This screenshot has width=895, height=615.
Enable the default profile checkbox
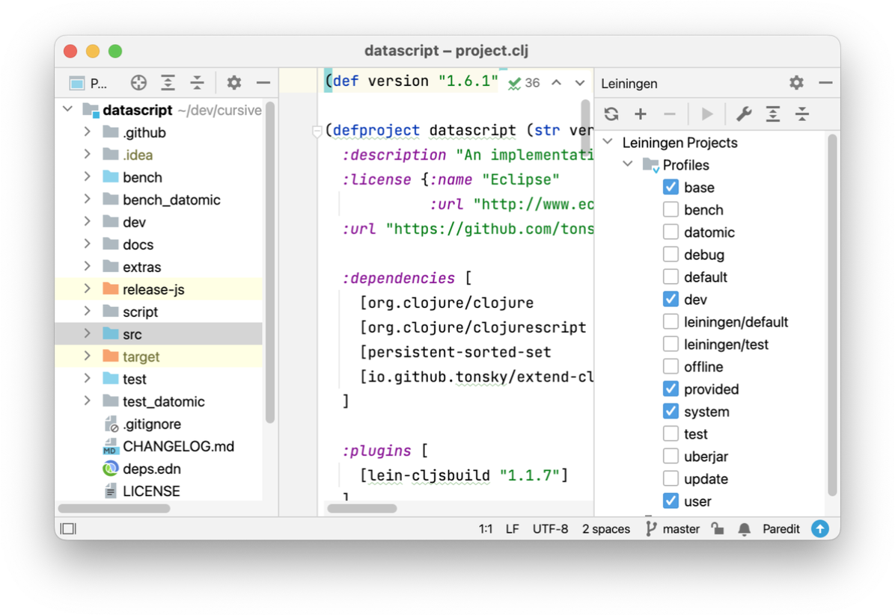pyautogui.click(x=671, y=277)
